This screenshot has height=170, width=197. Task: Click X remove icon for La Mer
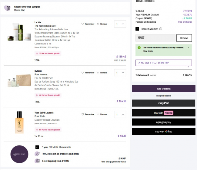98,24
